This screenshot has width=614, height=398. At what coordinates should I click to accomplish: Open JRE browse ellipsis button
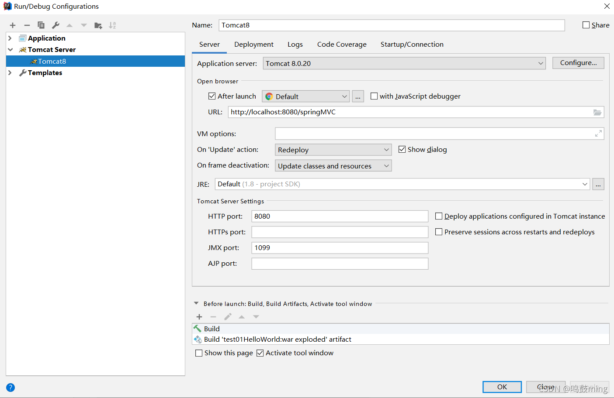(x=598, y=184)
